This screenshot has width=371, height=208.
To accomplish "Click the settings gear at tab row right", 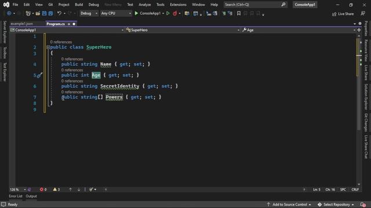I will (360, 24).
